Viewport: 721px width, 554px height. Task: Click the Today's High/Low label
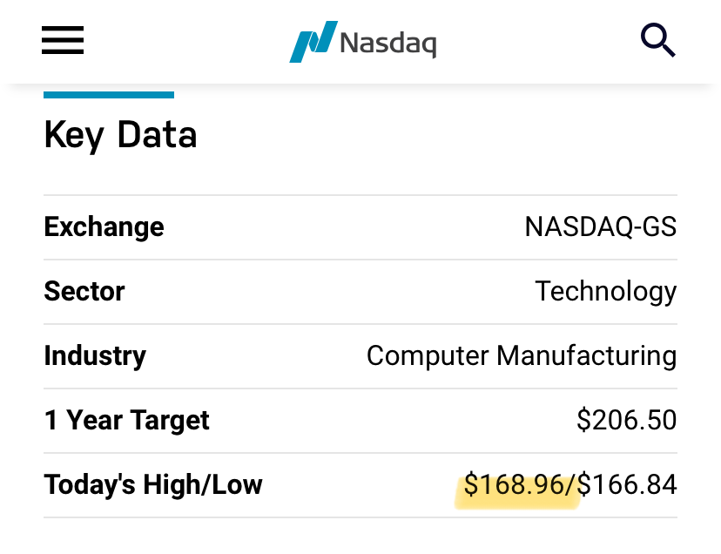pyautogui.click(x=153, y=485)
